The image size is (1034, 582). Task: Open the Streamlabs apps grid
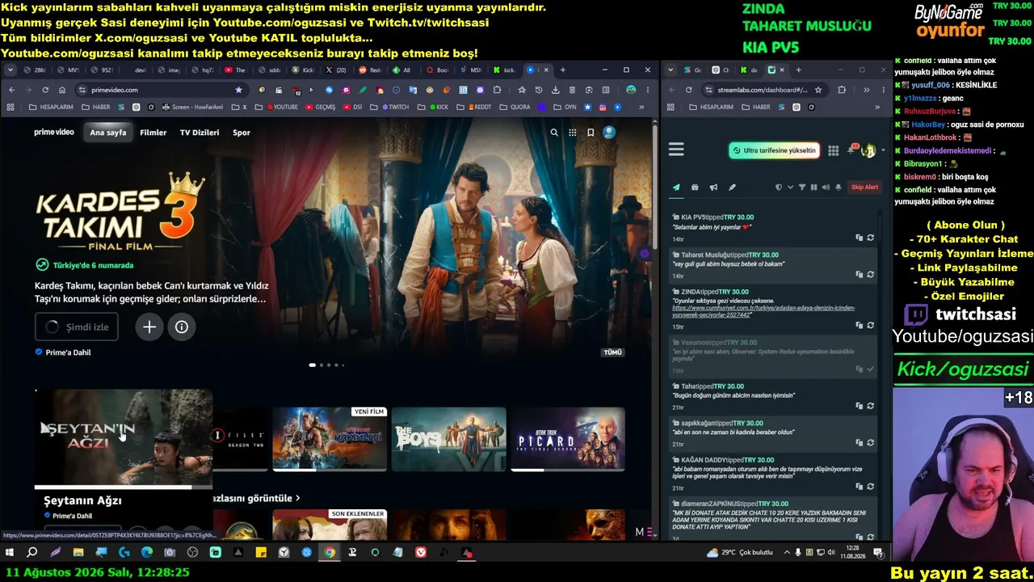pos(833,150)
